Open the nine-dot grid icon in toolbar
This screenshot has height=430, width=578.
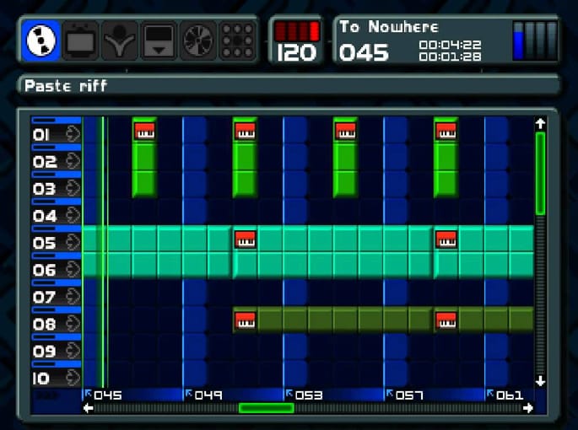click(x=237, y=41)
